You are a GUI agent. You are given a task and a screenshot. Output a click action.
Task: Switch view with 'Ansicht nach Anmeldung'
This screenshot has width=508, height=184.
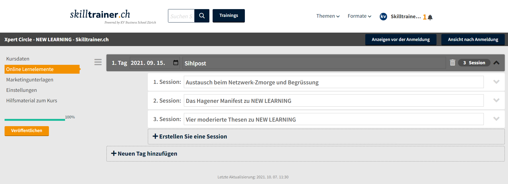(x=473, y=39)
